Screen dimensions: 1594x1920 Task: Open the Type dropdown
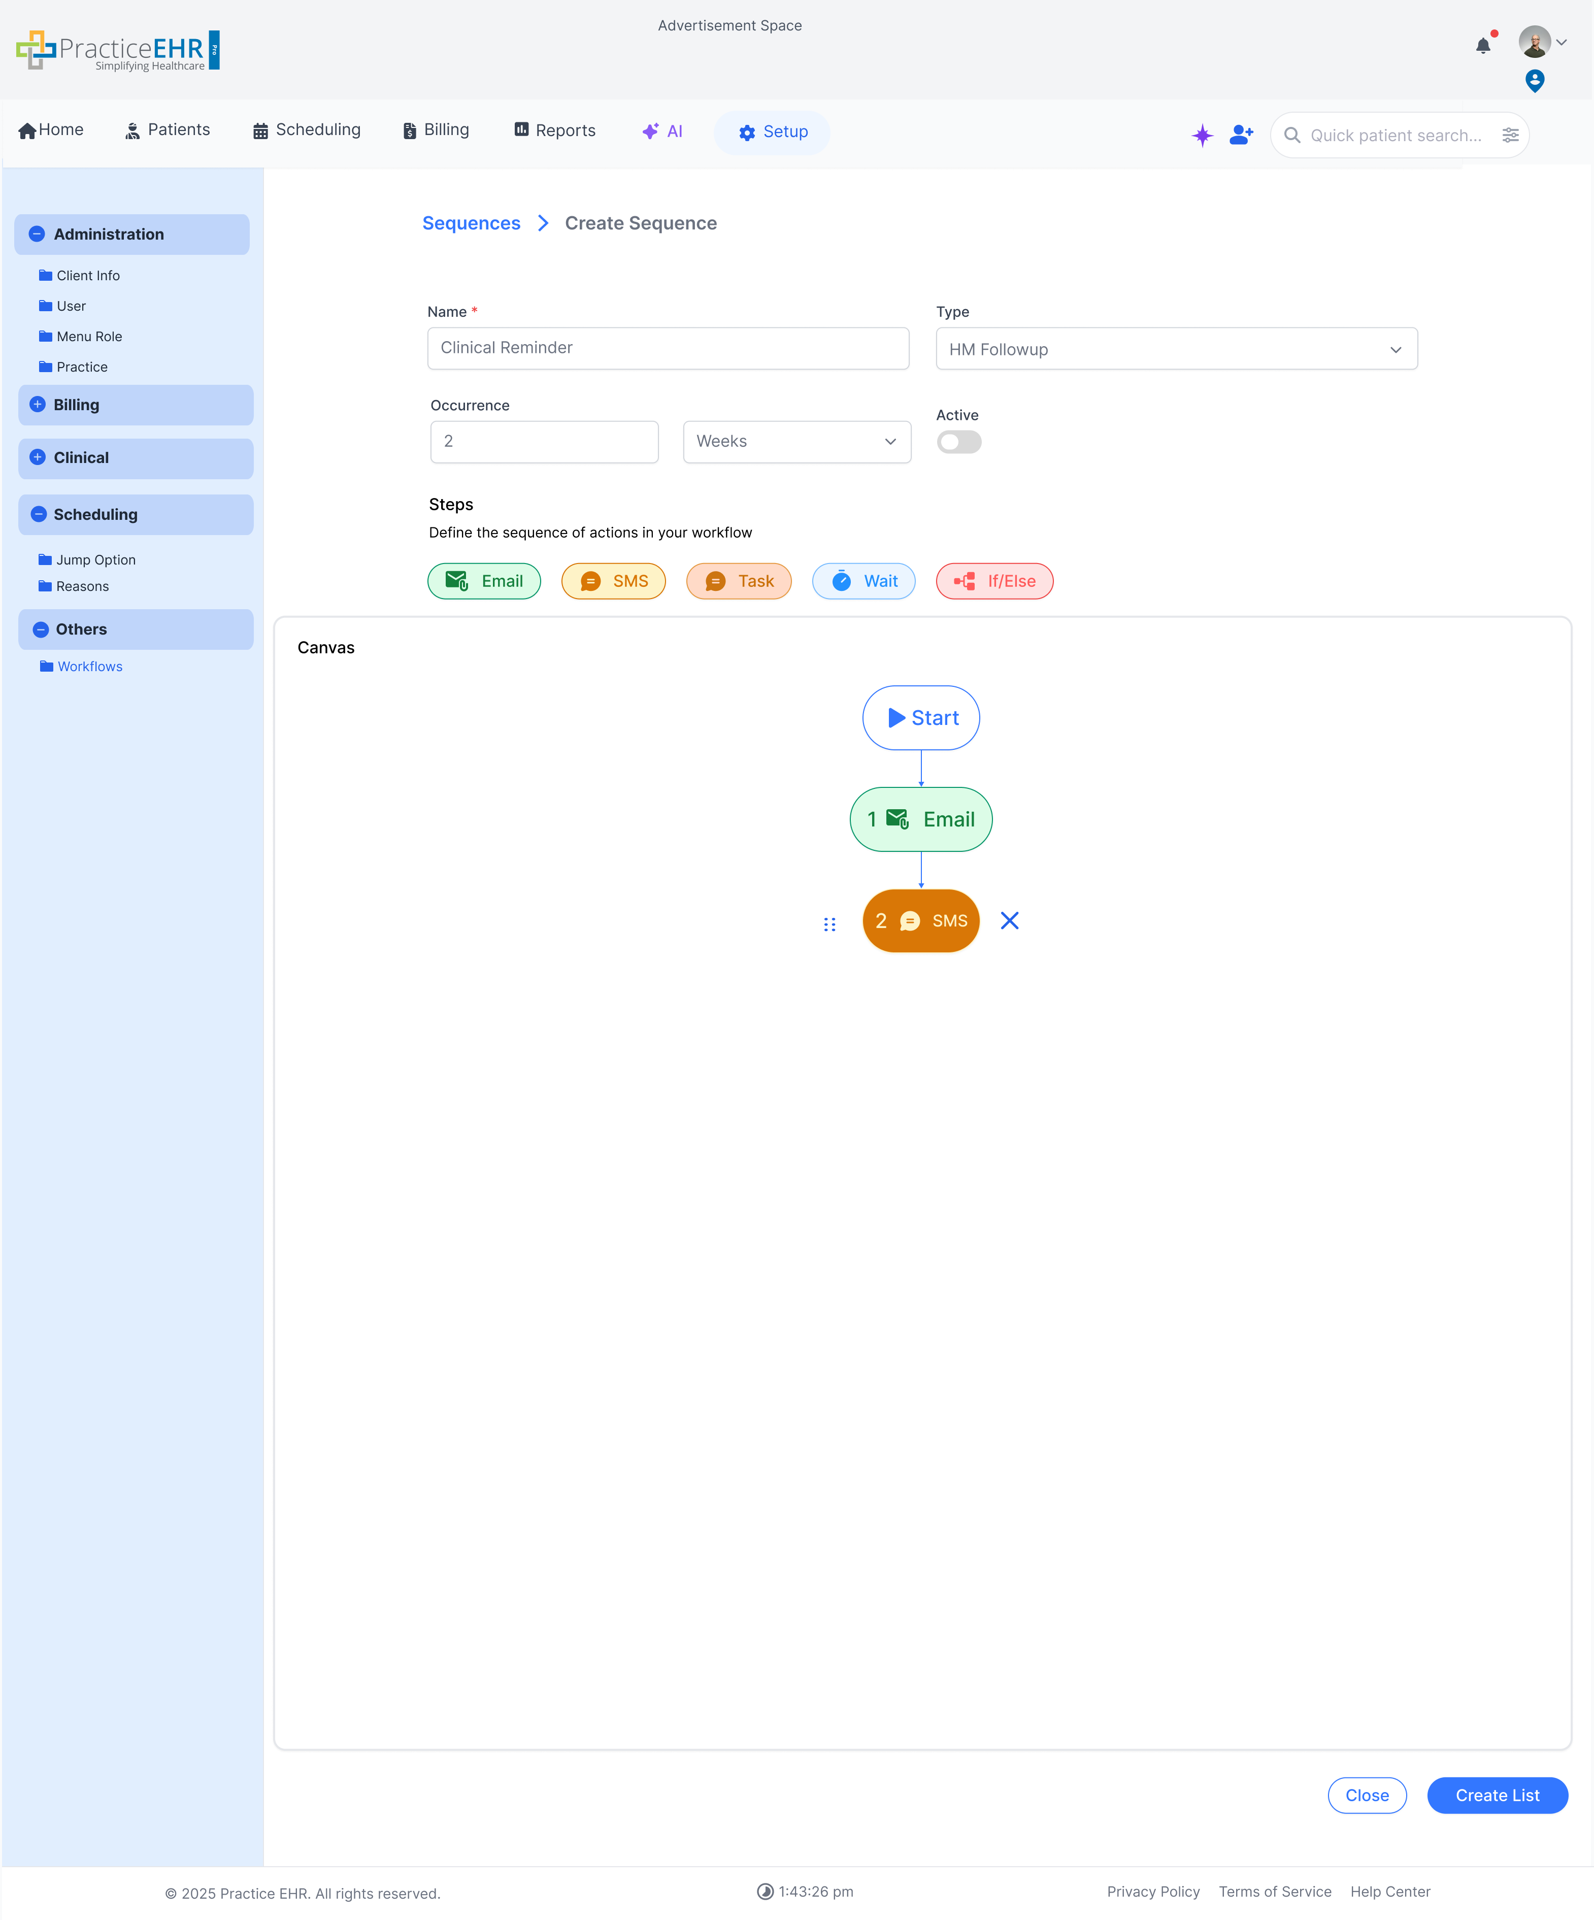click(x=1175, y=349)
